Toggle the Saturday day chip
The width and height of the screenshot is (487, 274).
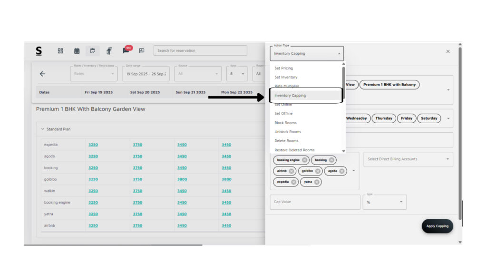[429, 118]
